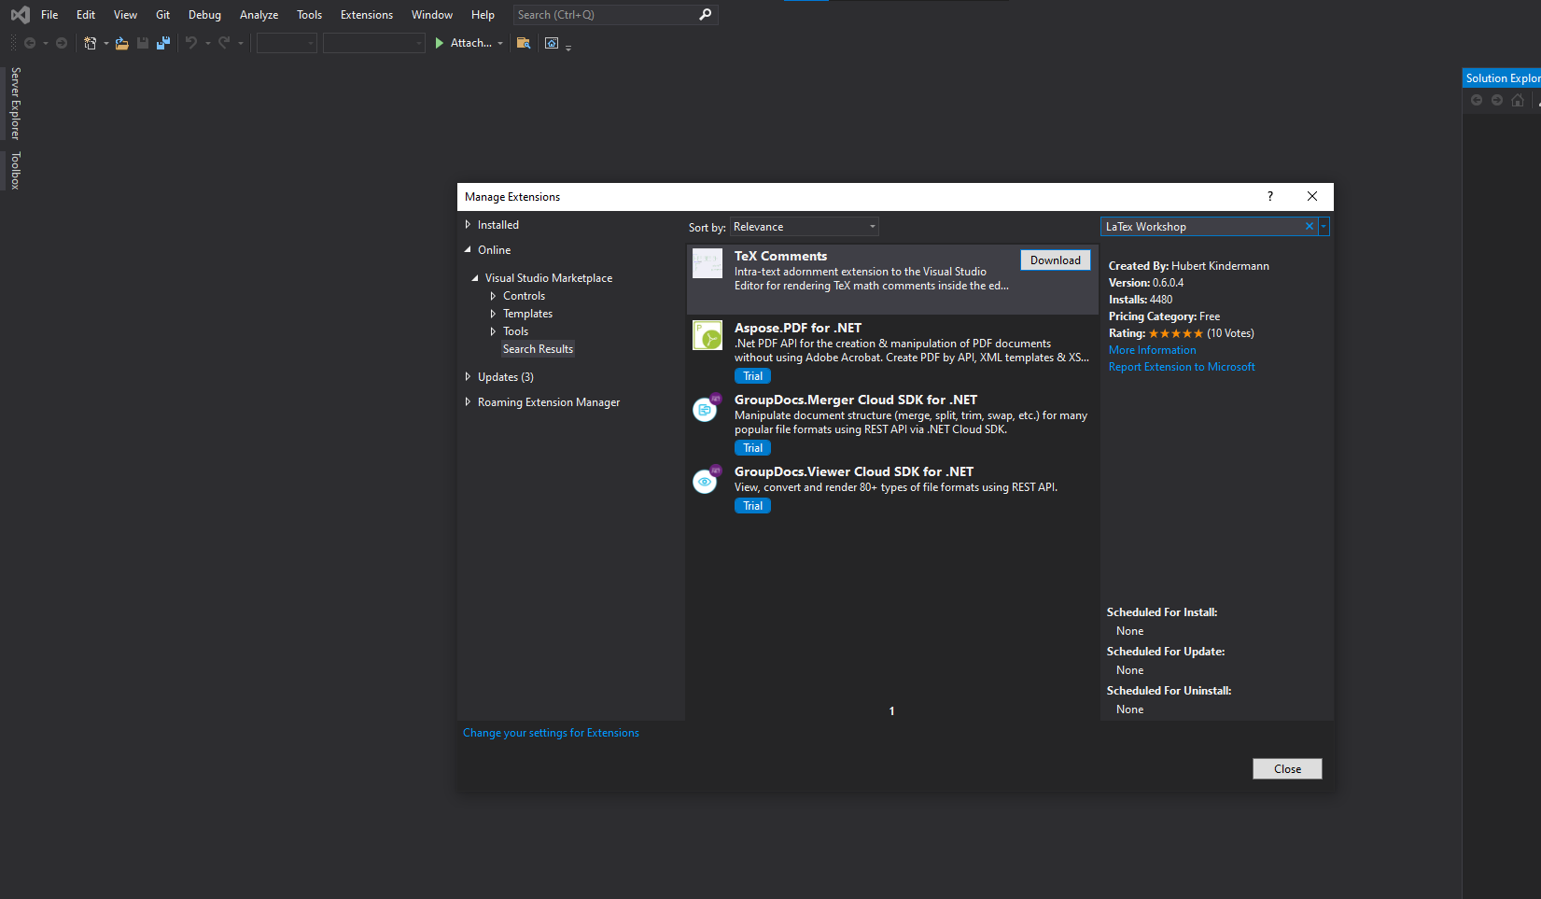Open the Analyze menu
The image size is (1541, 899).
click(259, 14)
